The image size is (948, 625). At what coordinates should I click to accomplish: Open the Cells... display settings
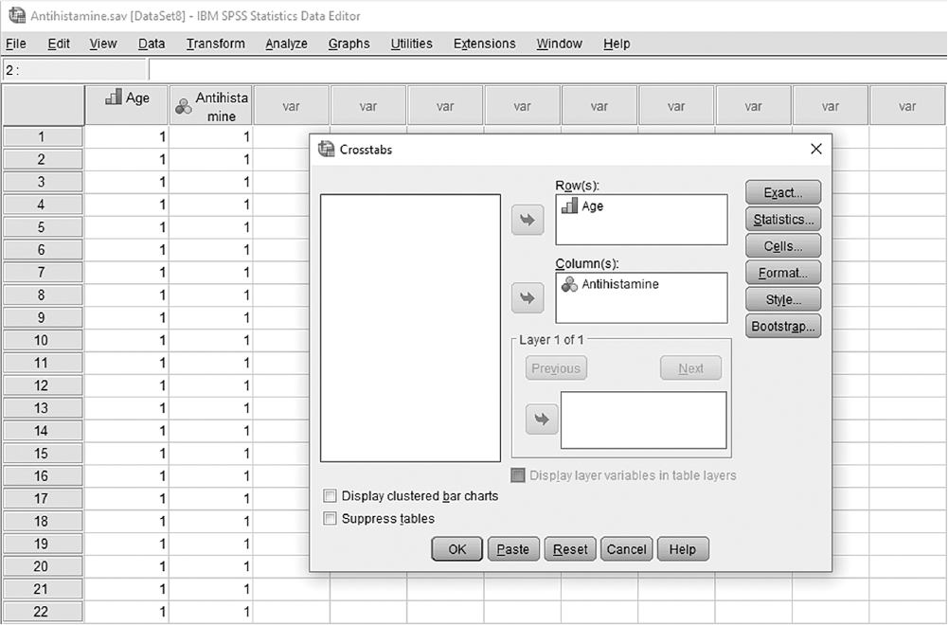(x=783, y=246)
